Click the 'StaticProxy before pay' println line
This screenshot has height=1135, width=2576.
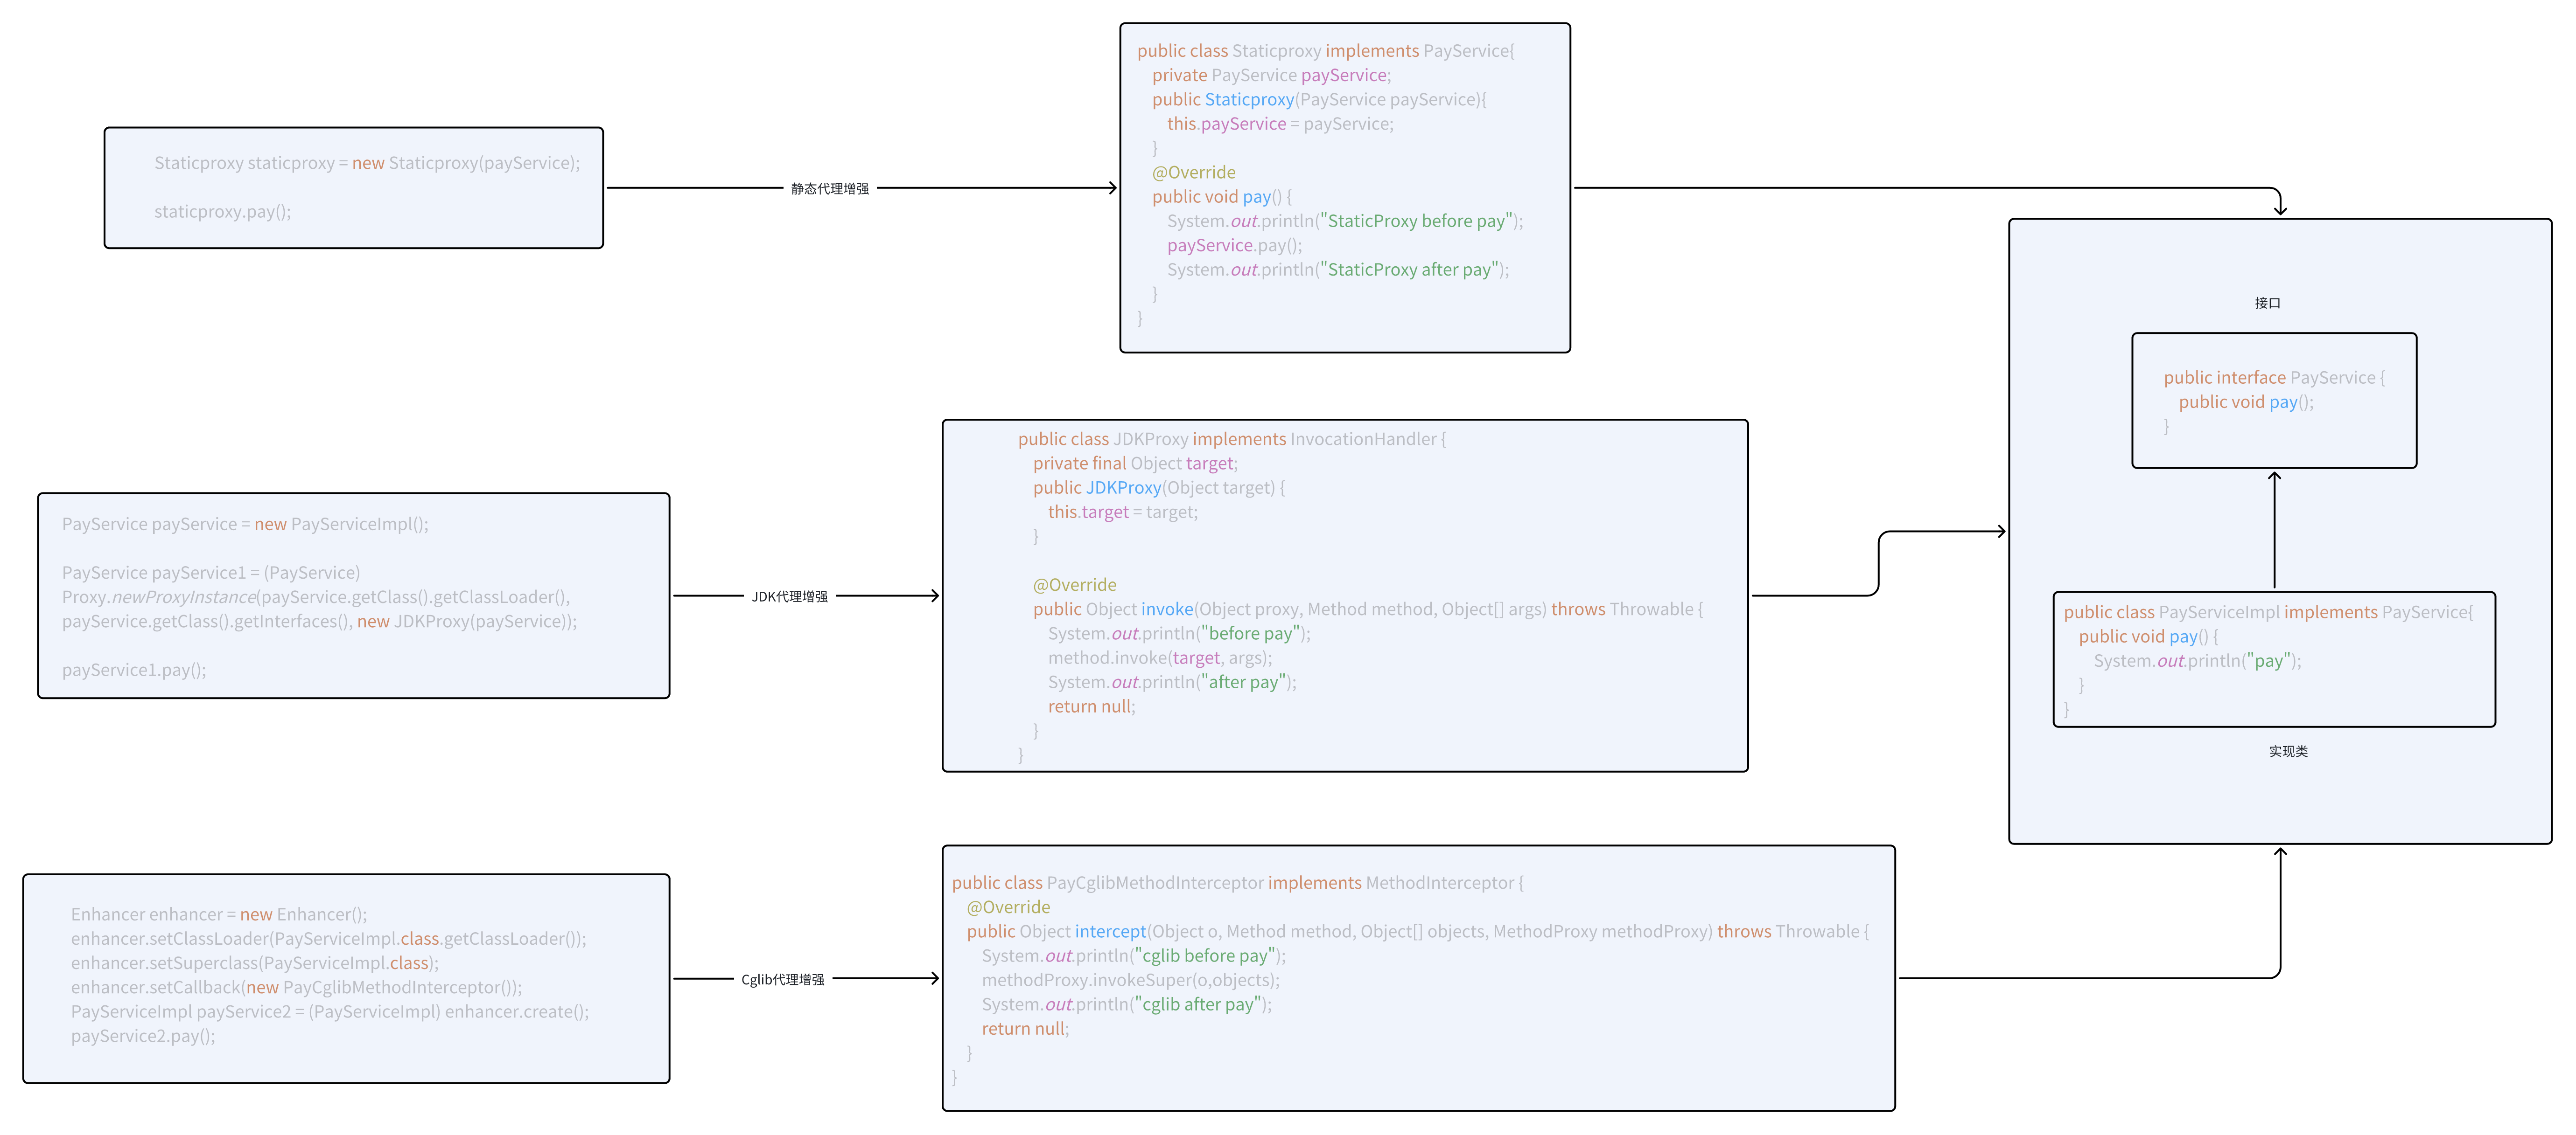tap(1345, 221)
